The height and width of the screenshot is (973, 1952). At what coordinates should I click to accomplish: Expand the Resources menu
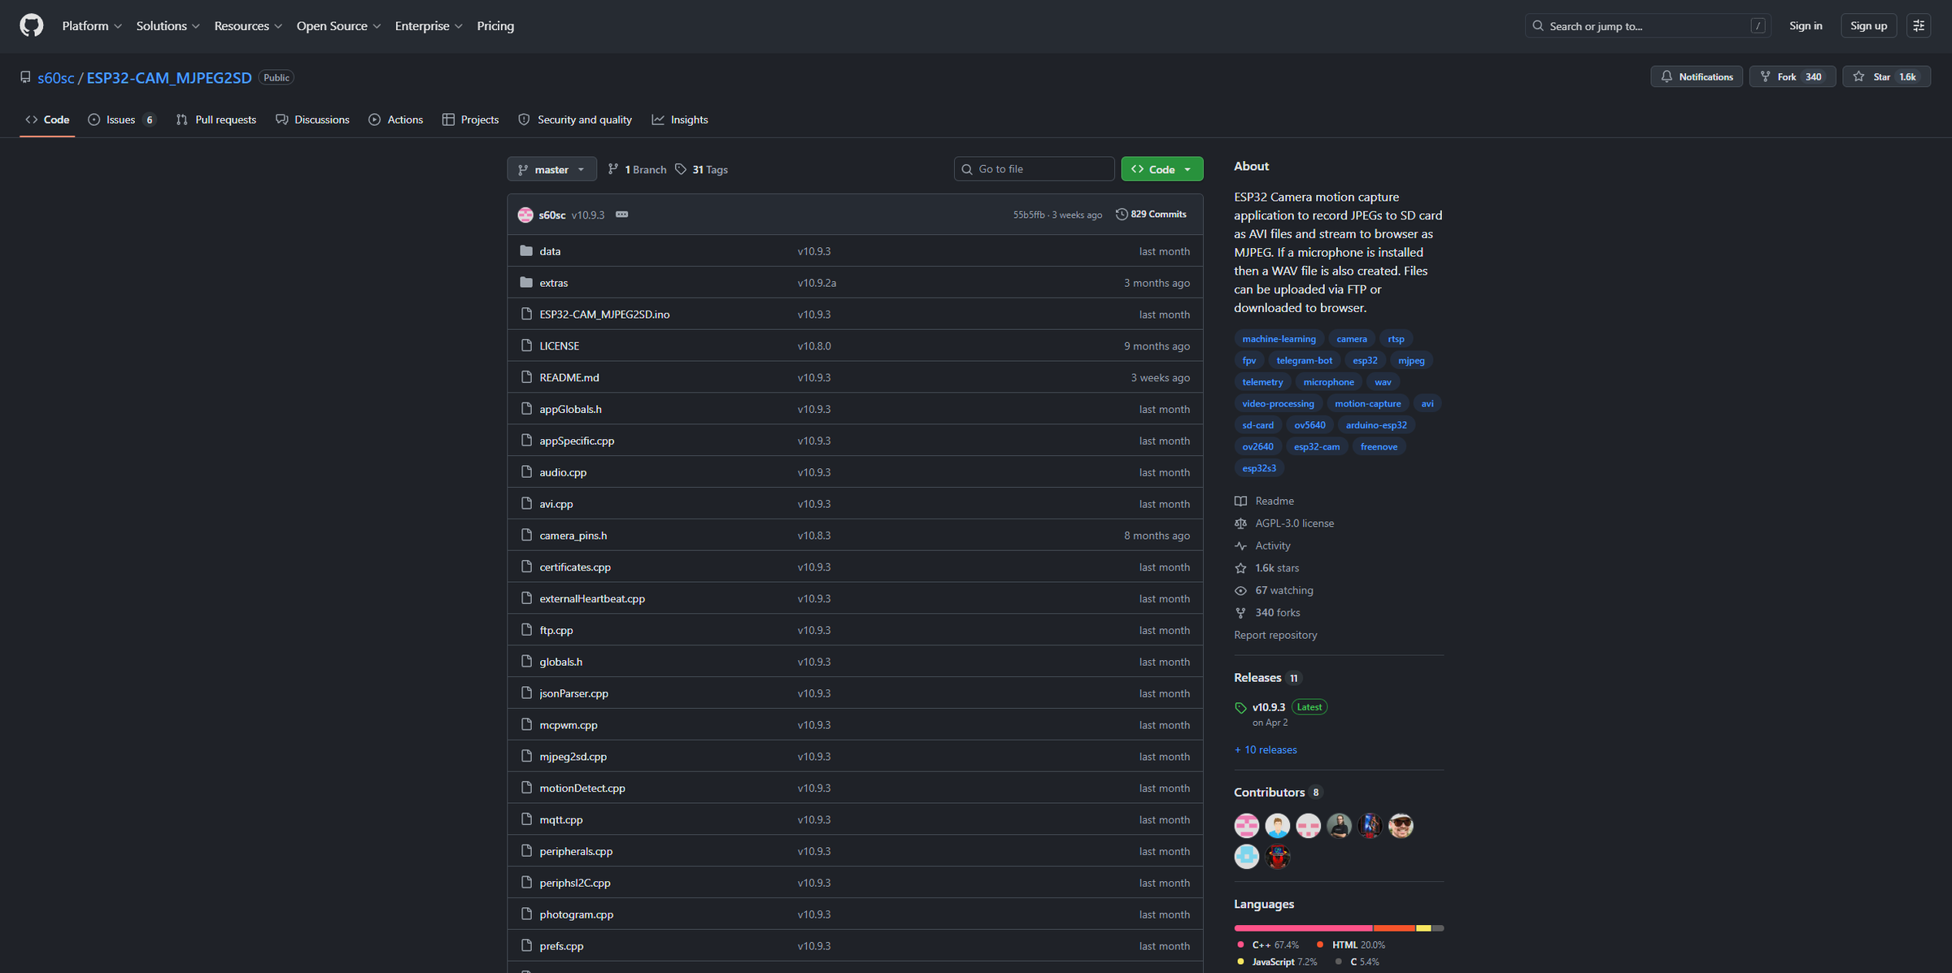(248, 26)
